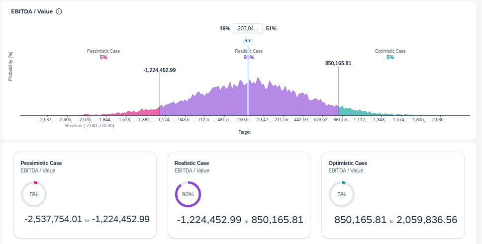Click the purple realistic area of the distribution
The image size is (482, 244).
224,102
